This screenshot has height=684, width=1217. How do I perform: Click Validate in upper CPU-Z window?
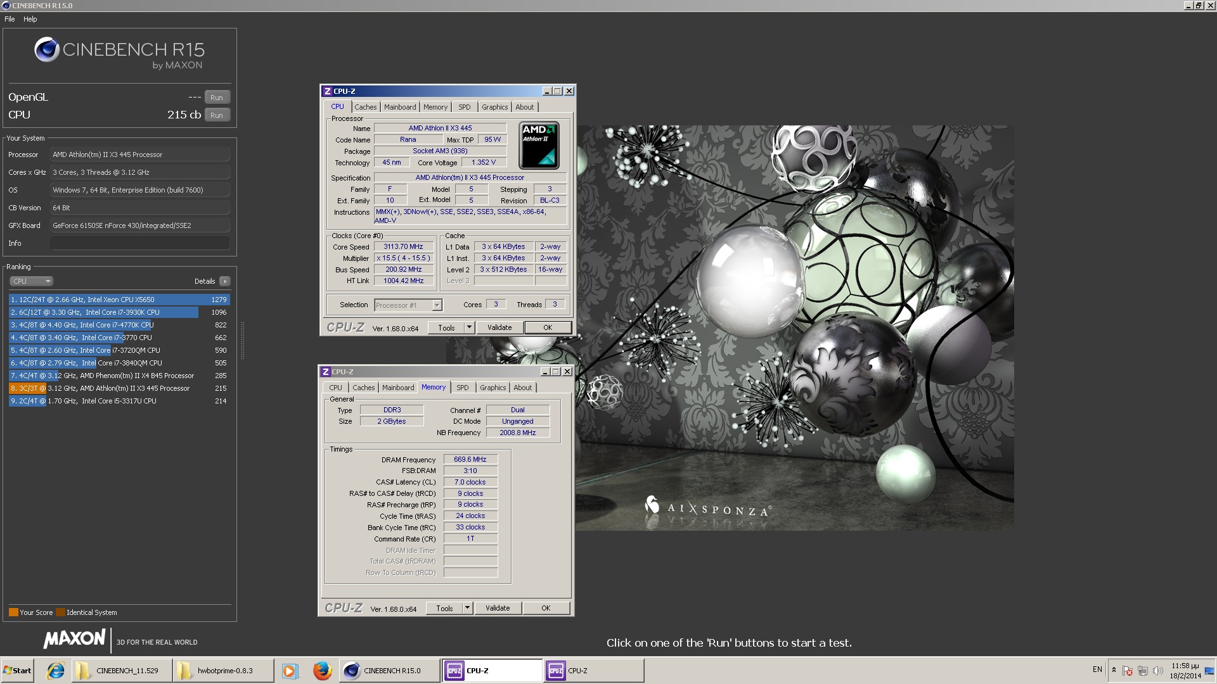[x=499, y=328]
